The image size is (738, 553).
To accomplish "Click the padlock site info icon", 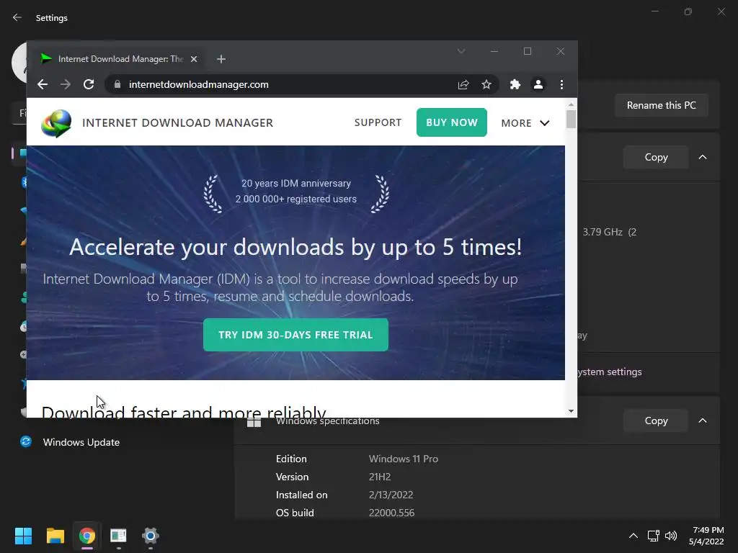I will 117,85.
